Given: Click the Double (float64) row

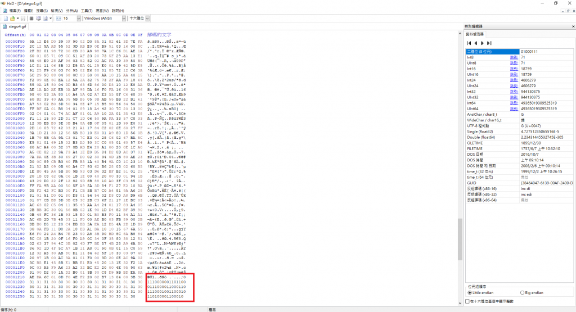Looking at the screenshot, I should point(519,137).
